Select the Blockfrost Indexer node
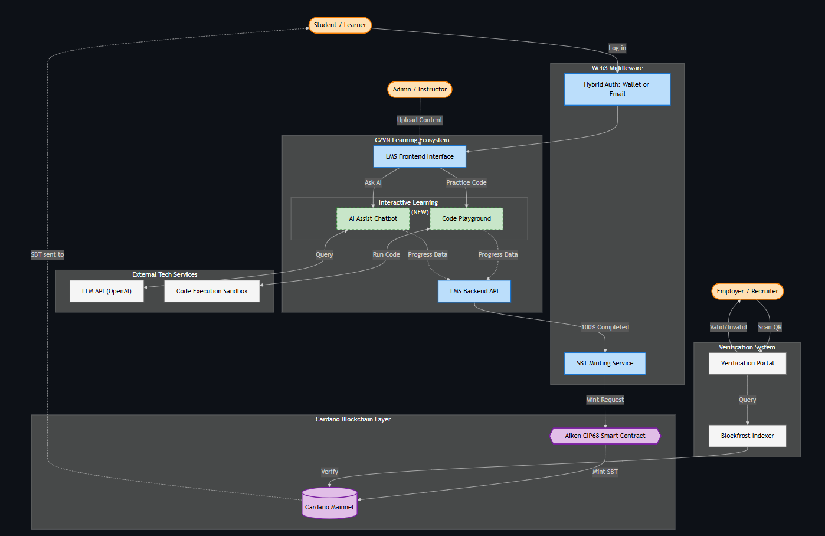Screen dimensions: 825x536 click(747, 436)
